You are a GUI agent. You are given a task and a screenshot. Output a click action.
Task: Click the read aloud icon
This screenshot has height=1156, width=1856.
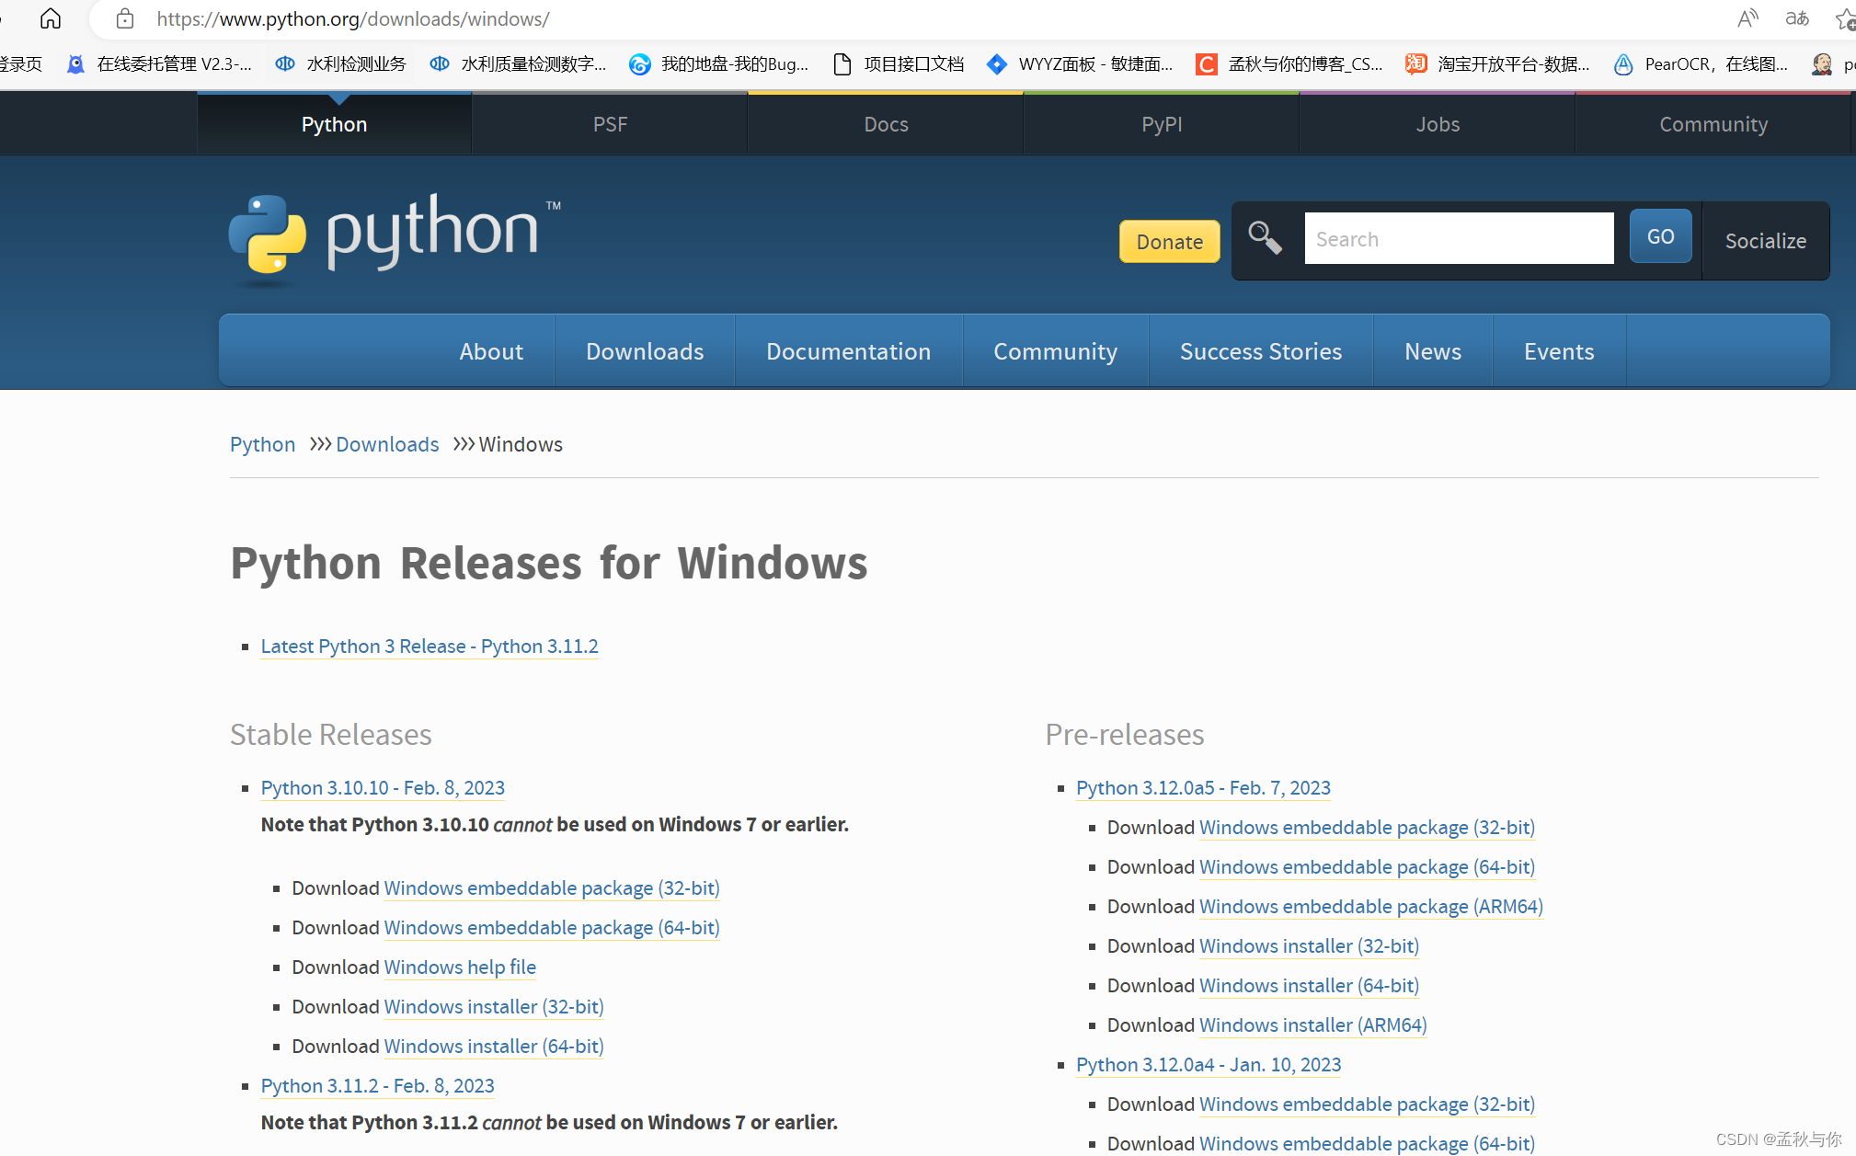1747,18
